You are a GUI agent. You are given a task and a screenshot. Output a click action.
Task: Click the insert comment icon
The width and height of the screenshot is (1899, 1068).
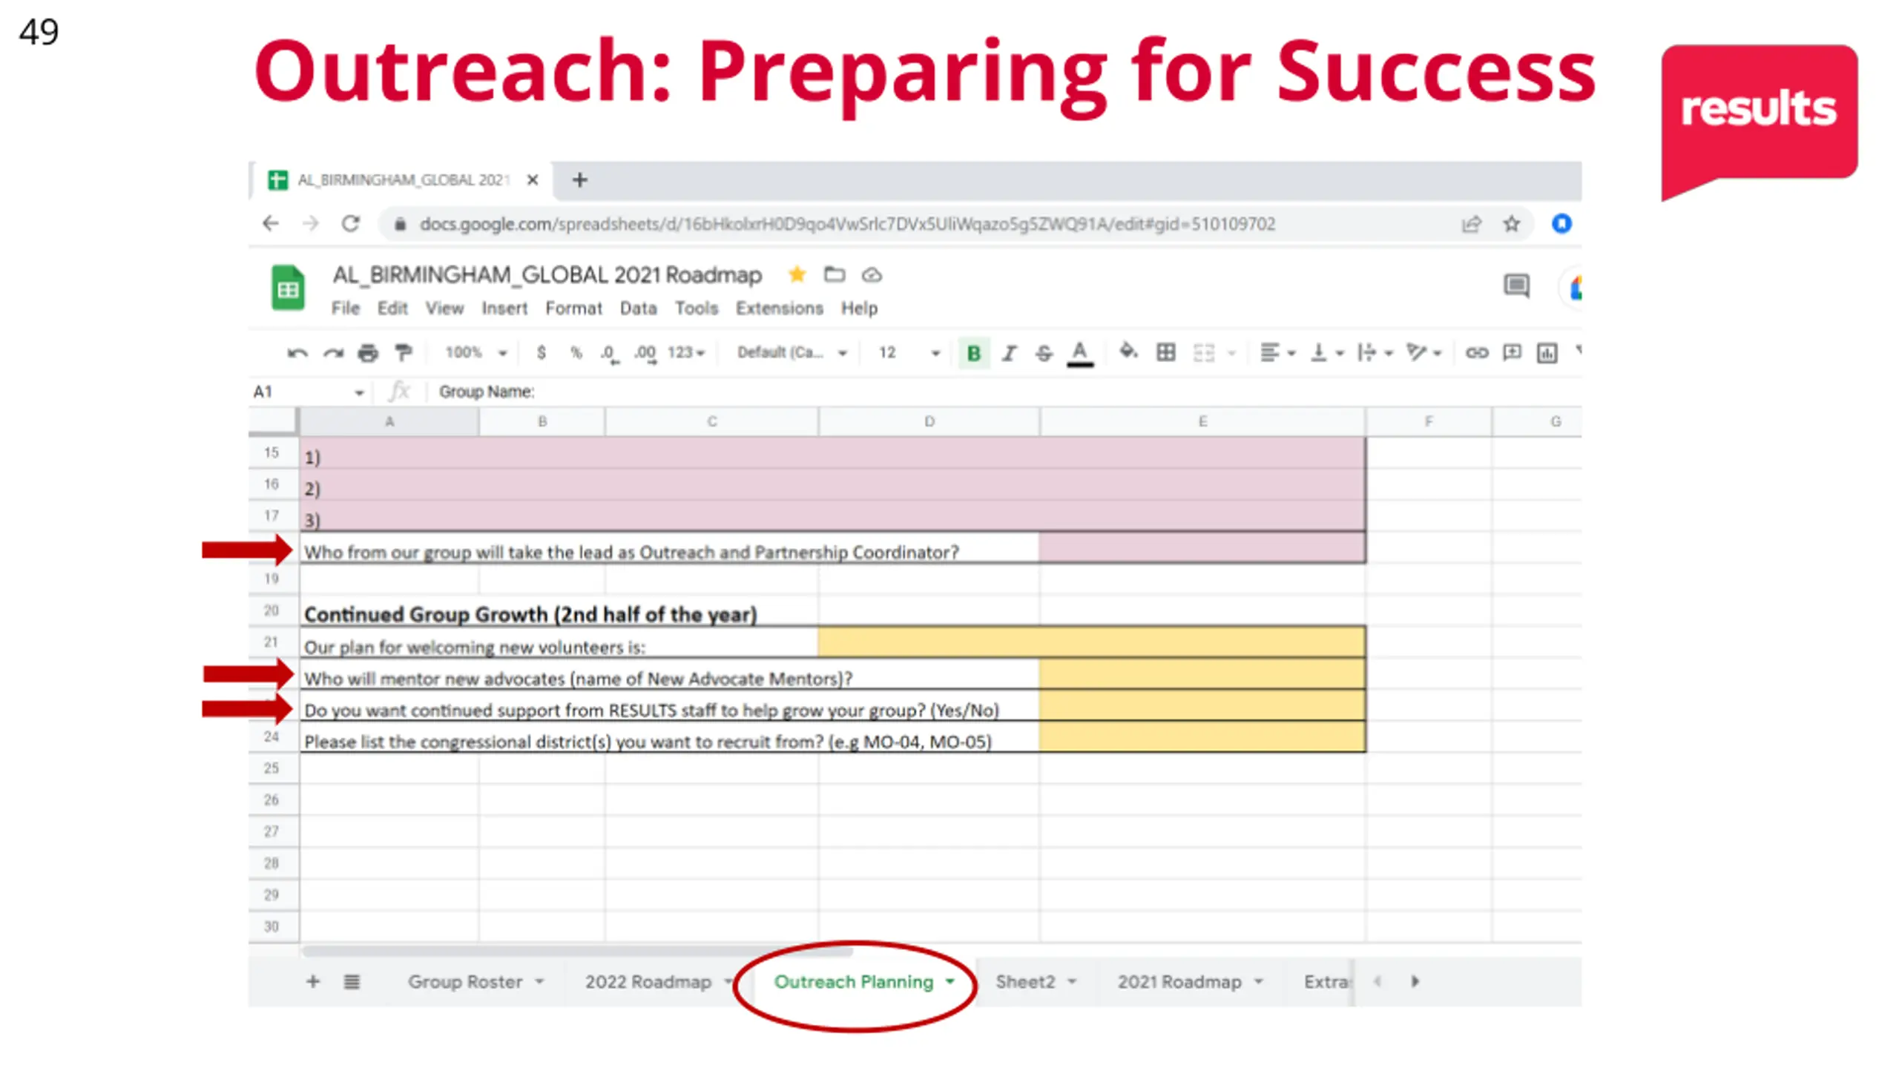tap(1512, 353)
